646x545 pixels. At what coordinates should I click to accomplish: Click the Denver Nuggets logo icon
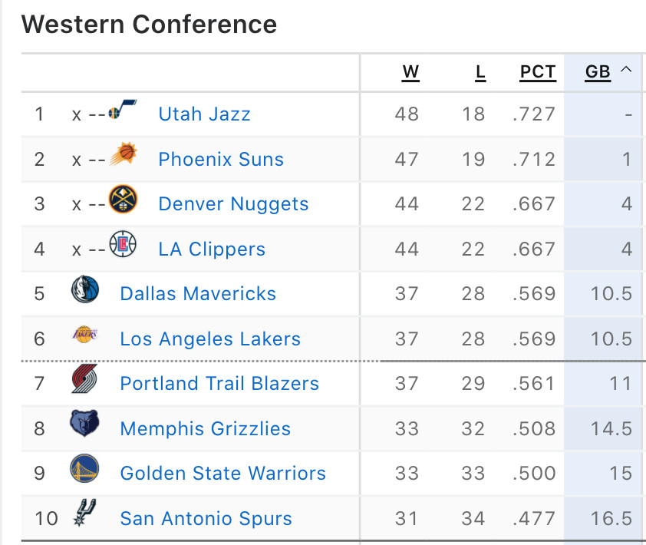point(123,199)
